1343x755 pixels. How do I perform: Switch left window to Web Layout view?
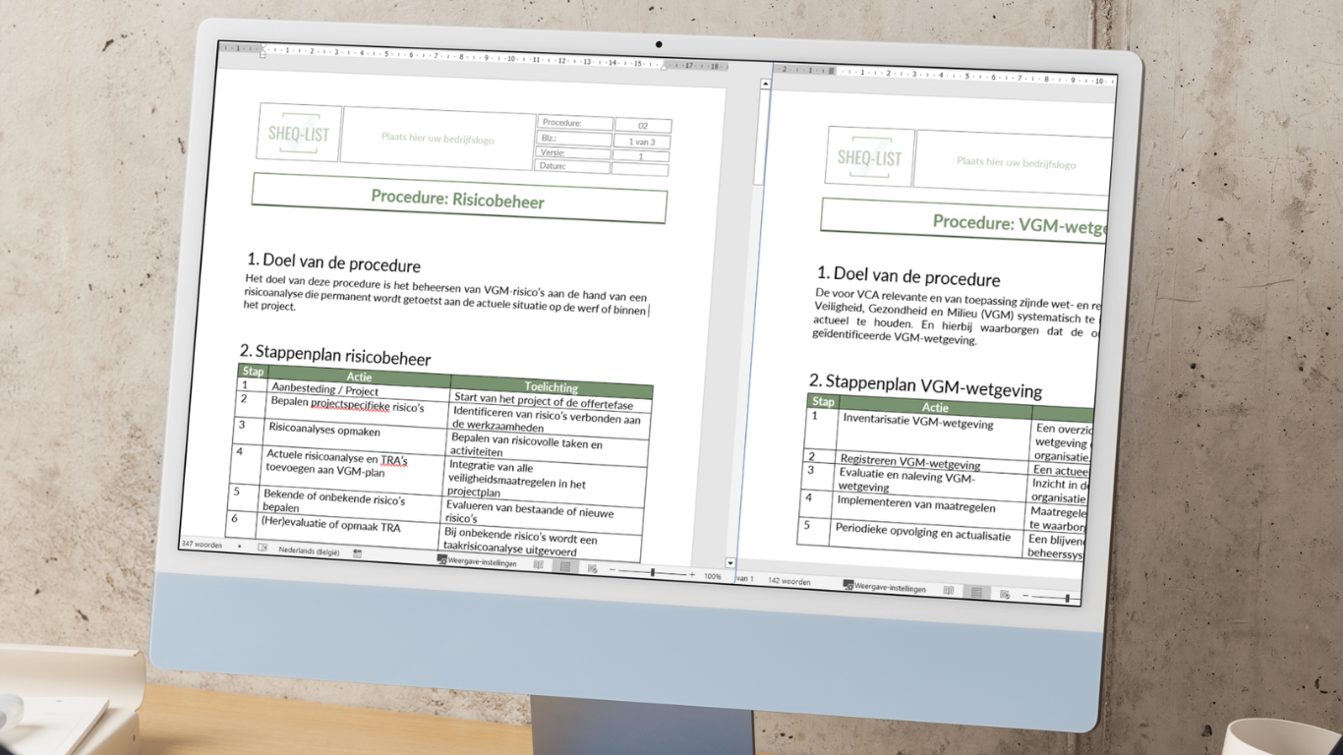(x=592, y=568)
